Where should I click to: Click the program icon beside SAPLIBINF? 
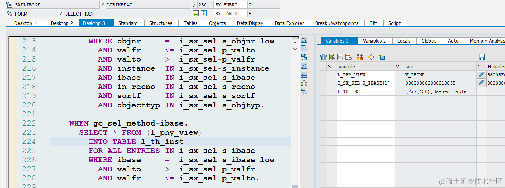click(x=10, y=5)
